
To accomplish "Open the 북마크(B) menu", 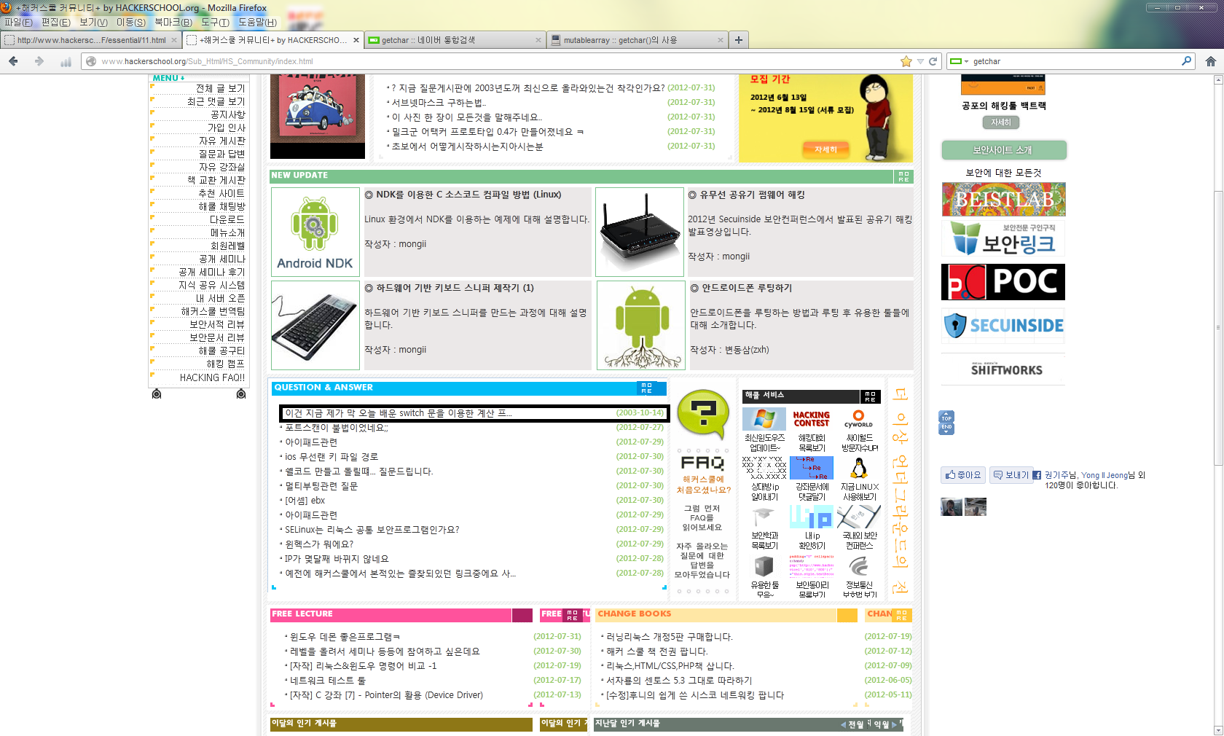I will 173,23.
